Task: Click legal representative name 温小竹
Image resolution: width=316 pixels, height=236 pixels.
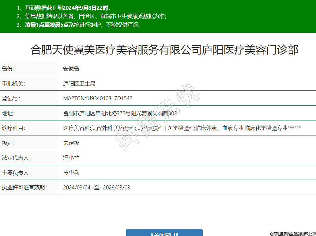Action: [x=71, y=158]
